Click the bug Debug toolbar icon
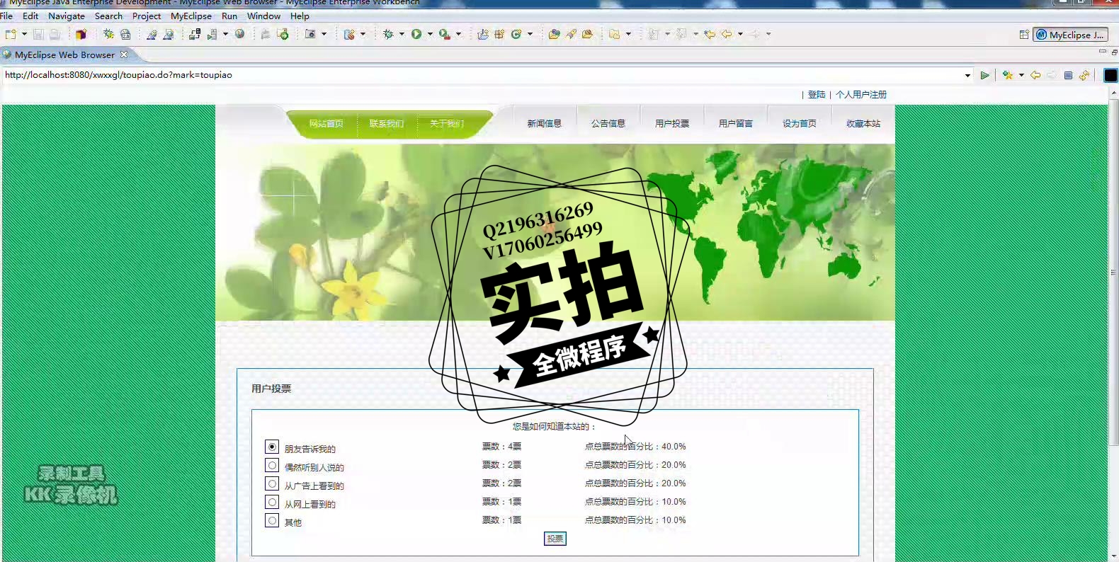 click(388, 34)
